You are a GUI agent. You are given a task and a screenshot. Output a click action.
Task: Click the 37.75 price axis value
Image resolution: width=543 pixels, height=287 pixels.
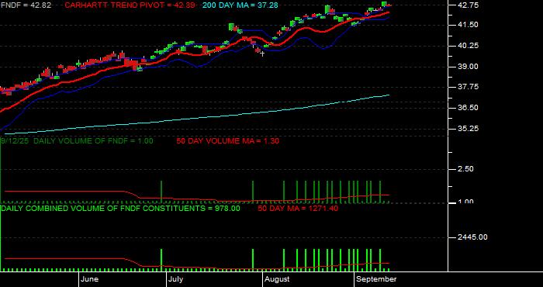click(x=469, y=87)
